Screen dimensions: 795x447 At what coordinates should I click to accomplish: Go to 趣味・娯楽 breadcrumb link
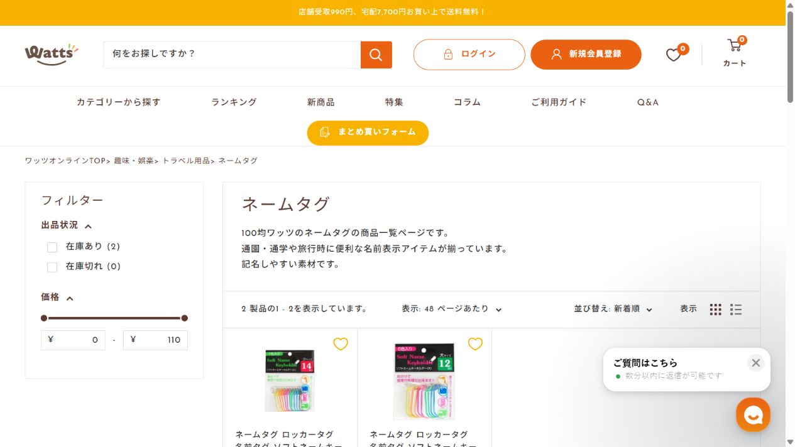click(x=134, y=161)
